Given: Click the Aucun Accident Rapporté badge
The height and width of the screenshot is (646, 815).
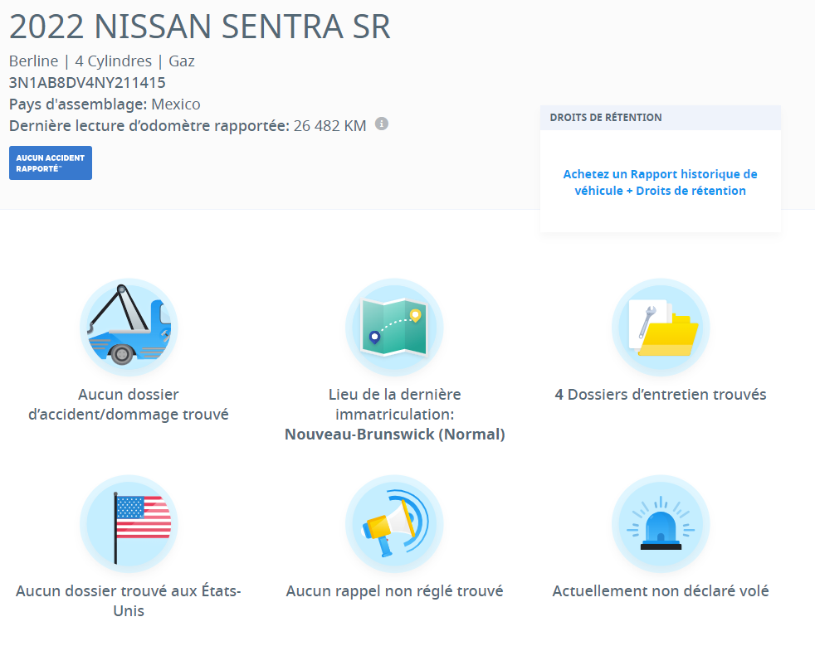Looking at the screenshot, I should 51,163.
